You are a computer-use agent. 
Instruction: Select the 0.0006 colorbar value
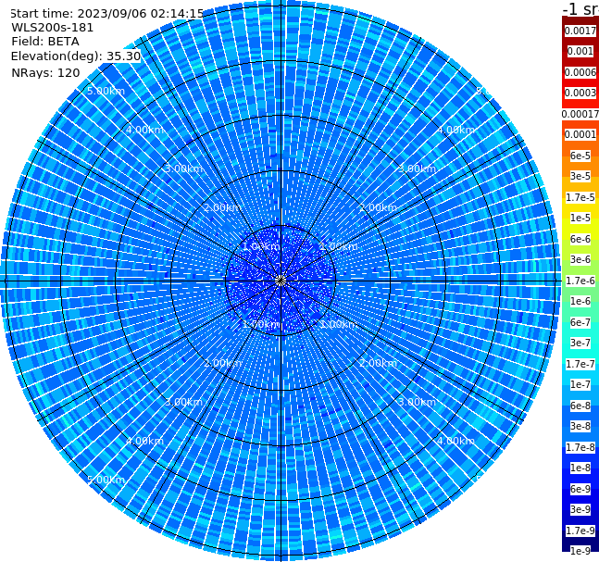point(580,72)
